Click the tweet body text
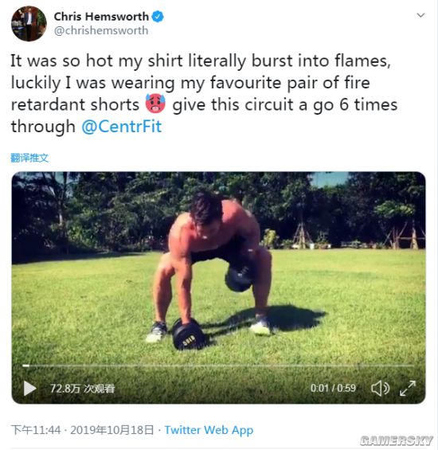The width and height of the screenshot is (438, 450). (204, 94)
